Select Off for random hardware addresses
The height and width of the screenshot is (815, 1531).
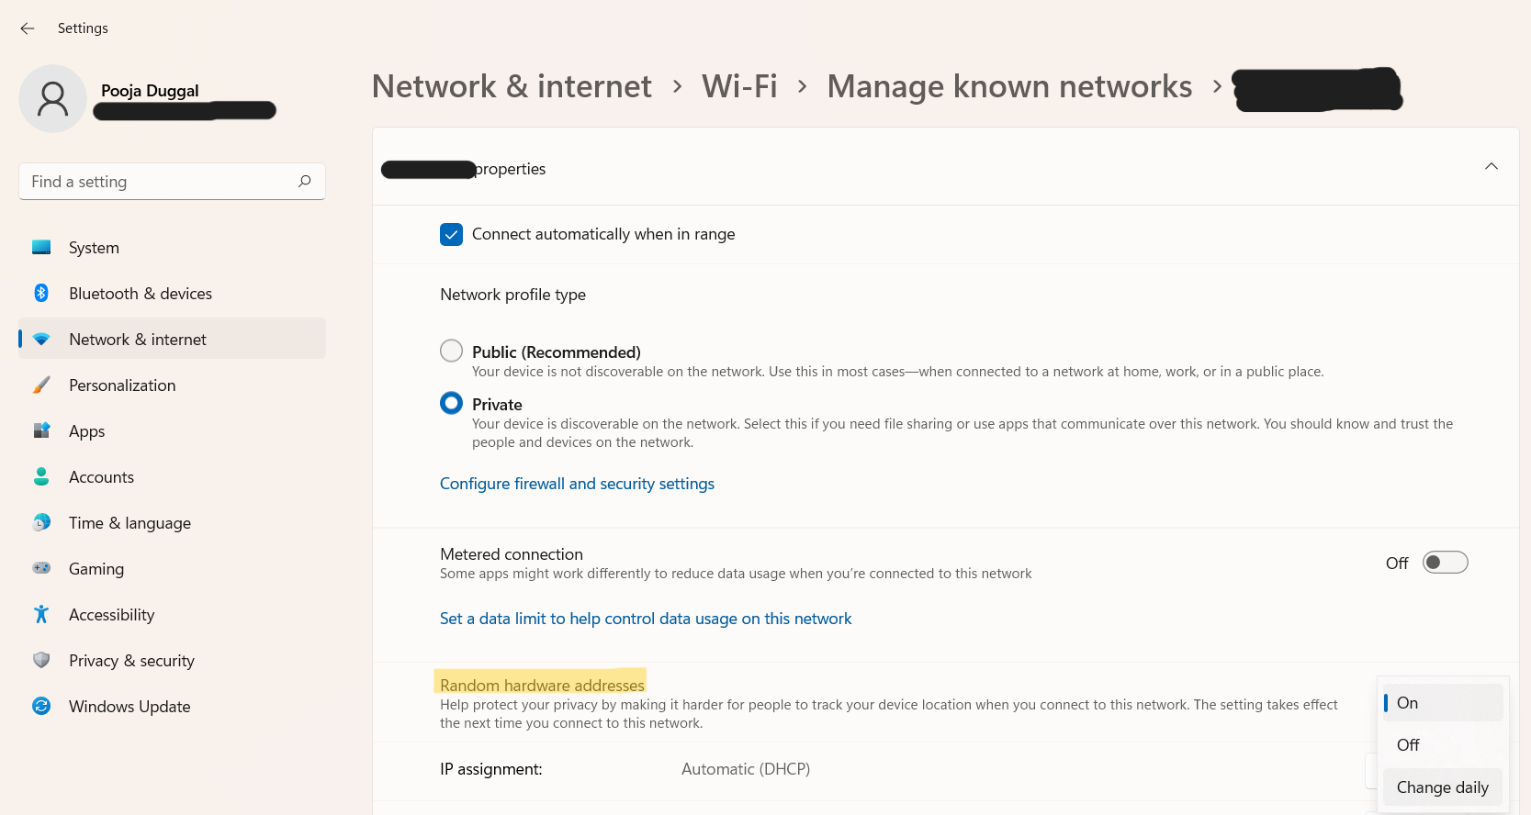click(1408, 745)
